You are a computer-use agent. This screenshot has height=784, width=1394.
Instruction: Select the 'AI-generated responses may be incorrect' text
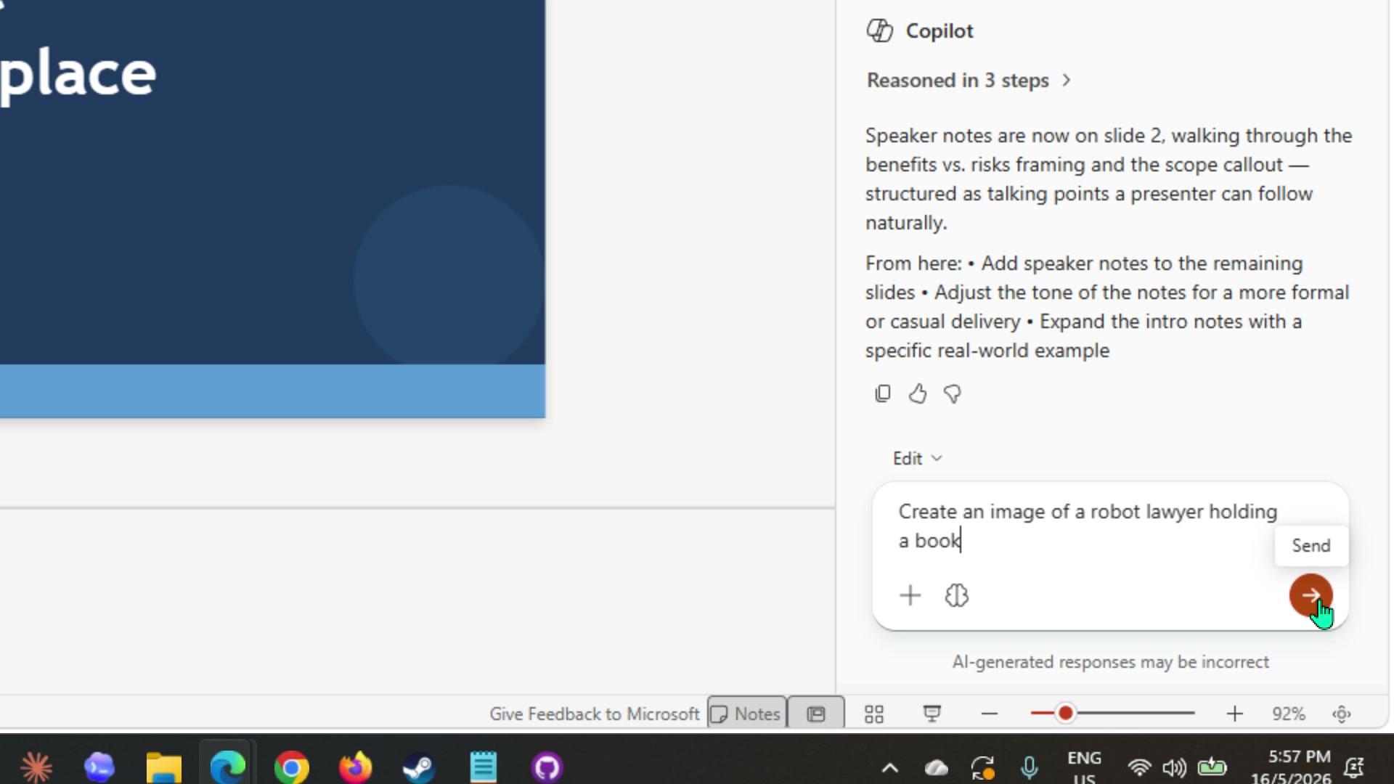click(x=1110, y=662)
